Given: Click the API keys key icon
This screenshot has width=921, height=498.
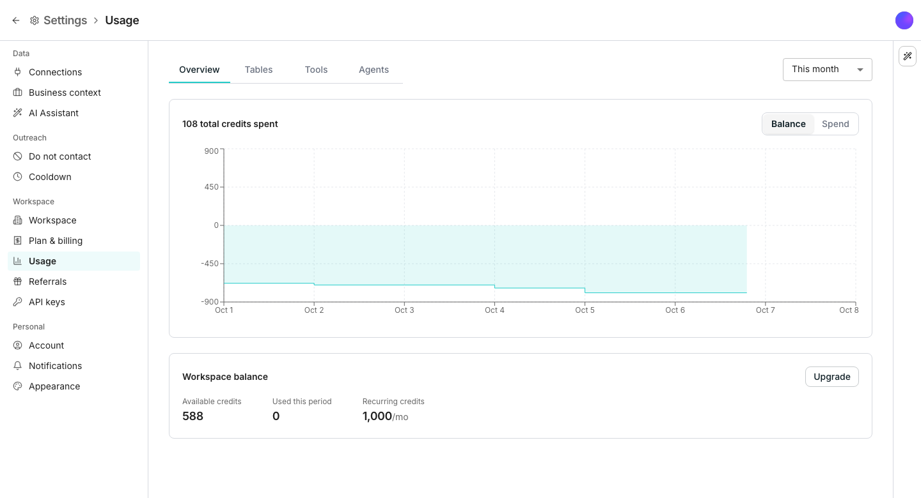Looking at the screenshot, I should tap(17, 302).
